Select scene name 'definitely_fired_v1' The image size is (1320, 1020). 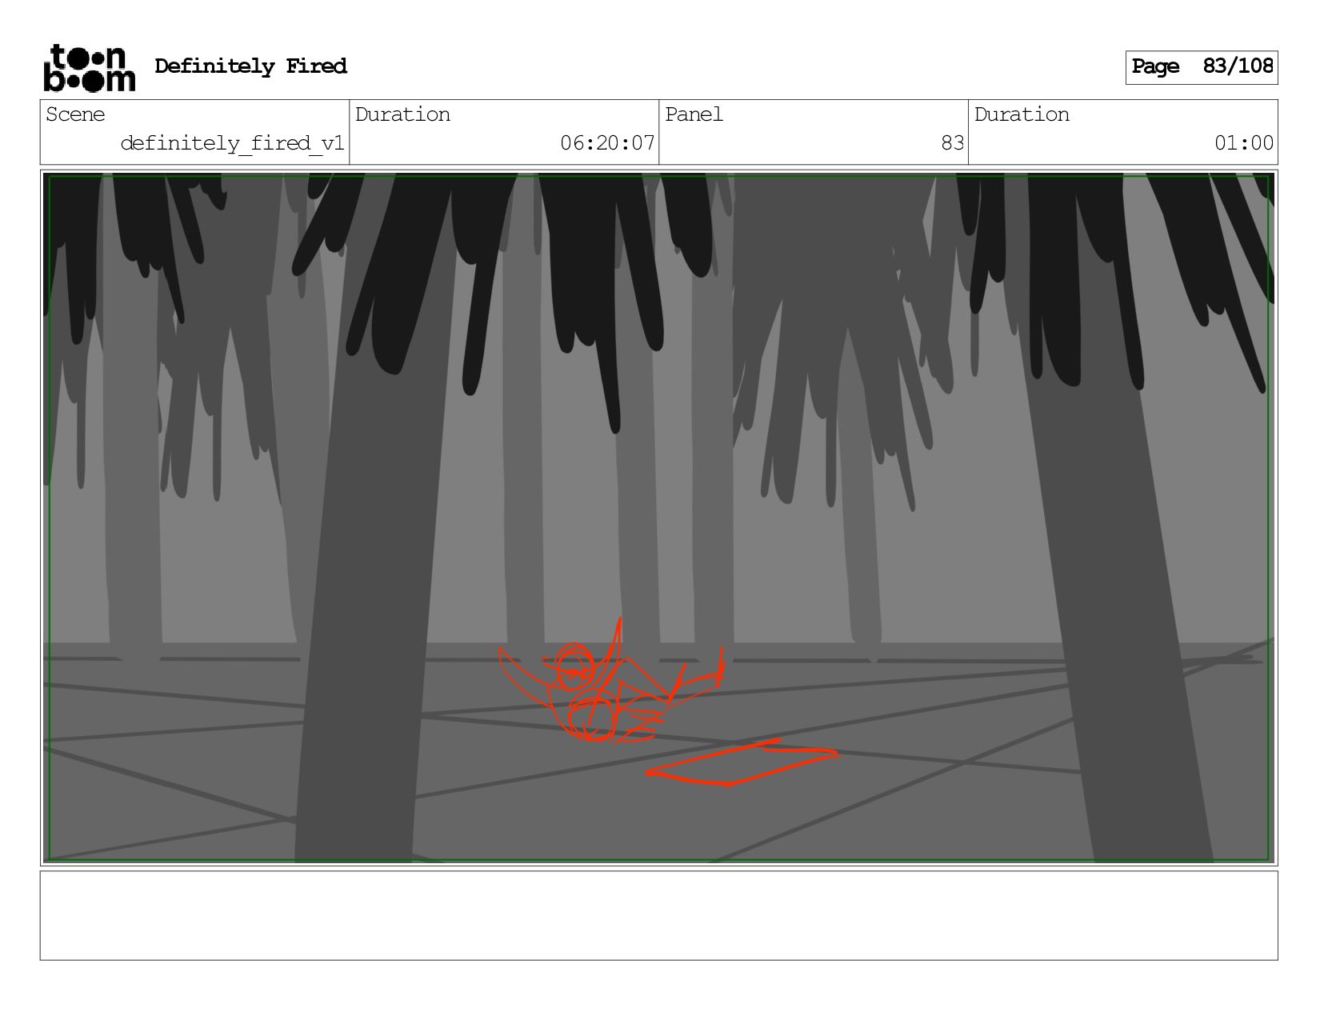[x=232, y=143]
